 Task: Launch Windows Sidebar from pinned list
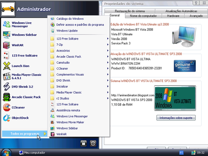[x=25, y=35]
